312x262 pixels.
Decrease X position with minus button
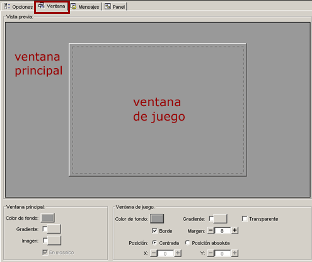(x=154, y=253)
